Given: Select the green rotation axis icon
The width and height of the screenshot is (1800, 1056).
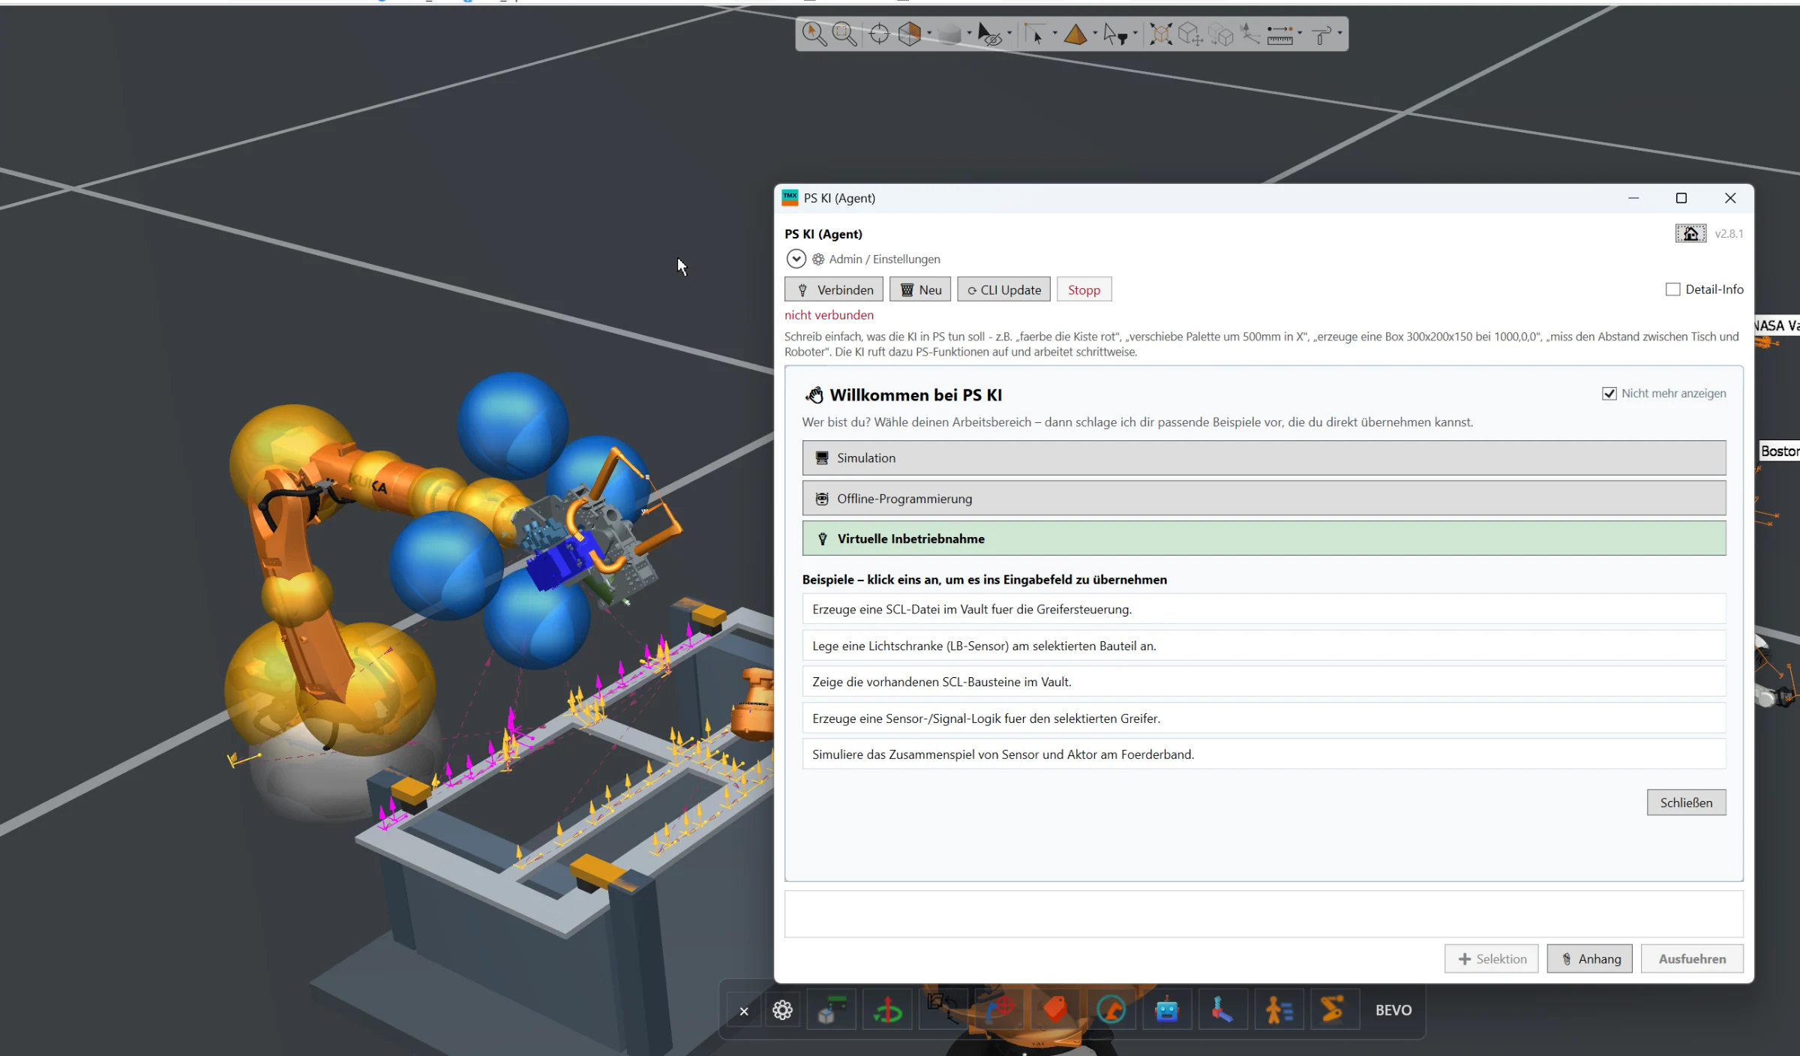Looking at the screenshot, I should click(x=887, y=1011).
